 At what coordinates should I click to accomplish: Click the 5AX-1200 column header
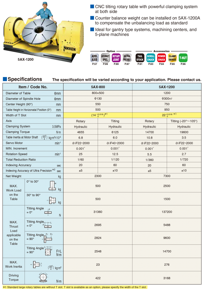click(x=167, y=87)
